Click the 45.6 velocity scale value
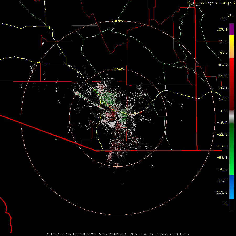This screenshot has width=236, height=236. click(x=223, y=76)
